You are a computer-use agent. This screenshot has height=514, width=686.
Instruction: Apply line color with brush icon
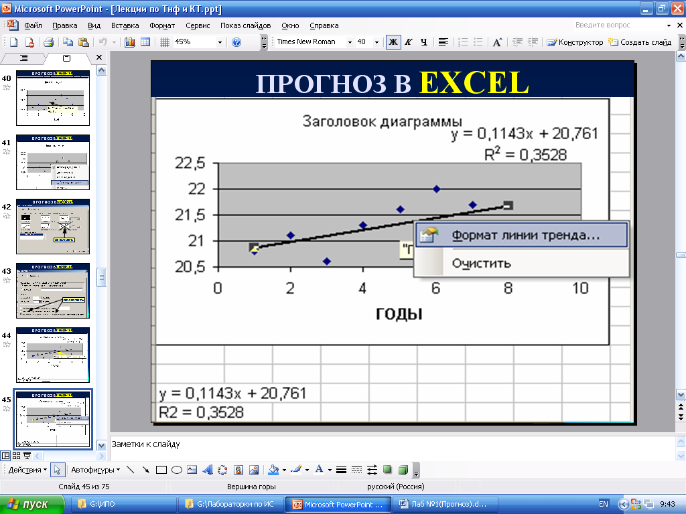pos(296,470)
